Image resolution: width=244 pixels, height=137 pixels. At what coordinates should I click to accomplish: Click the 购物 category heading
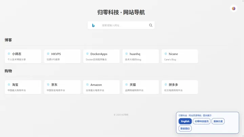8,71
